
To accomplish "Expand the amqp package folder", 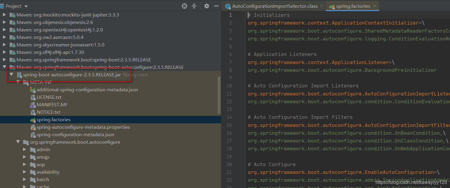I will pyautogui.click(x=25, y=157).
